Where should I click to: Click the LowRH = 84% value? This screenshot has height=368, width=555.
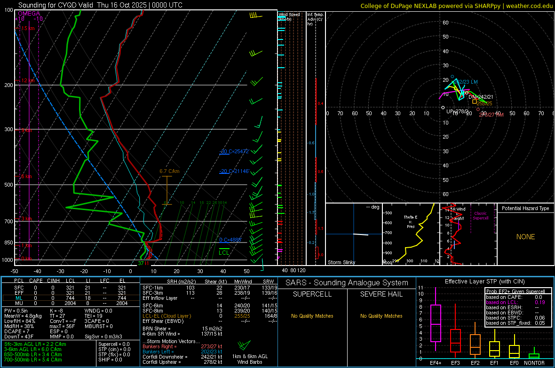pos(19,321)
